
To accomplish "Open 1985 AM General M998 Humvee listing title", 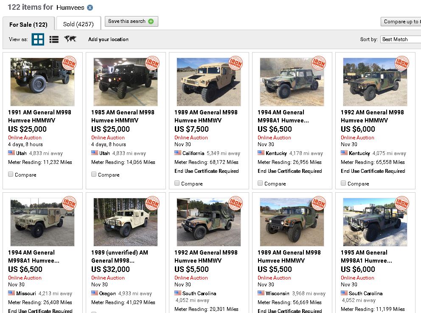I will pyautogui.click(x=123, y=116).
